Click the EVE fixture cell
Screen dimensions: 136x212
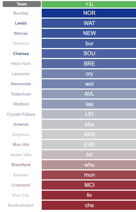(89, 145)
